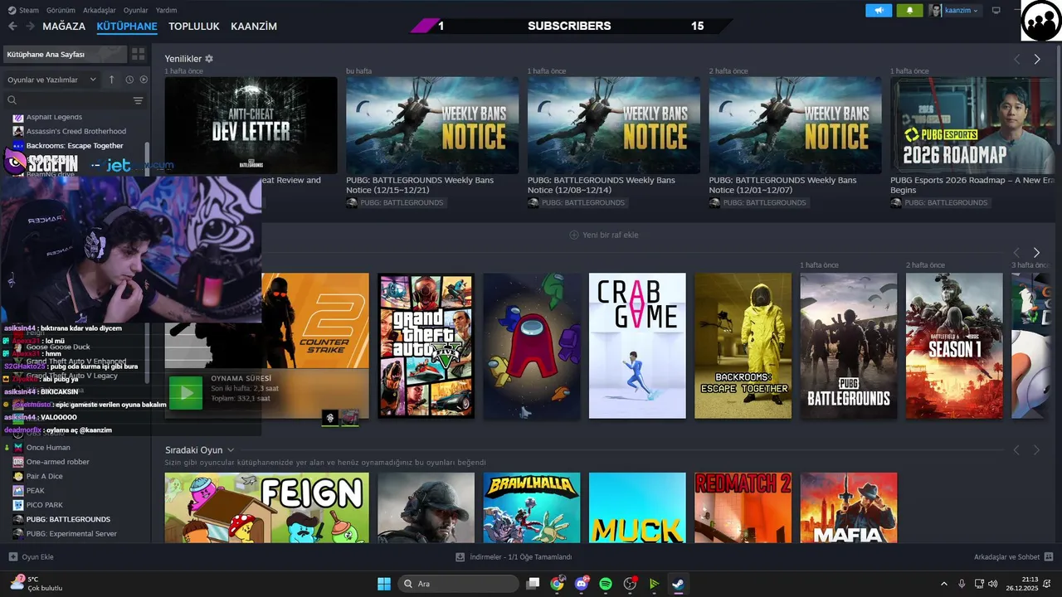
Task: Click the library search magnifier icon
Action: 12,100
